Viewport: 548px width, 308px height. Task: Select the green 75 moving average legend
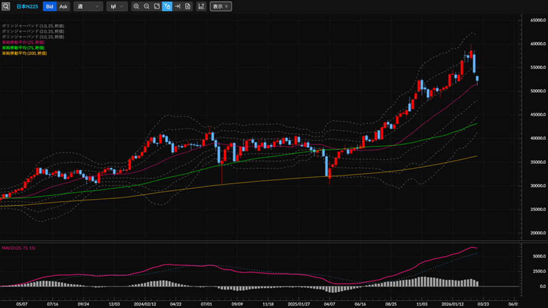(24, 48)
